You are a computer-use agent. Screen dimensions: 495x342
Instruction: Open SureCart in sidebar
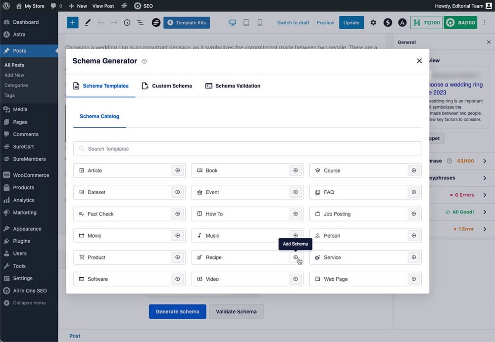(x=29, y=147)
